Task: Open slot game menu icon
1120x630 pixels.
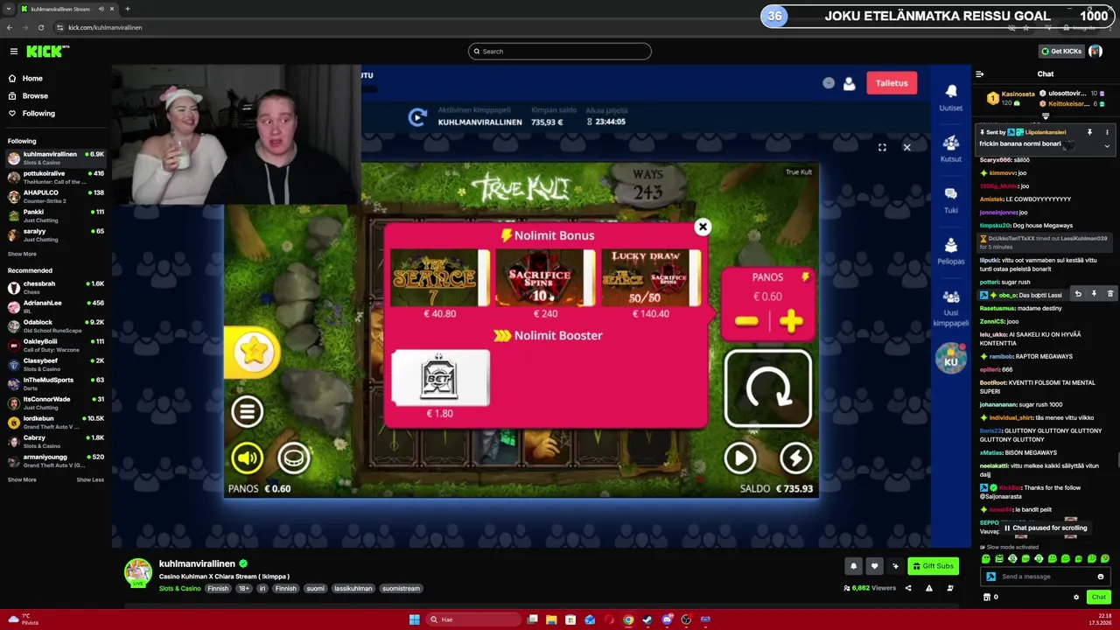Action: point(247,410)
